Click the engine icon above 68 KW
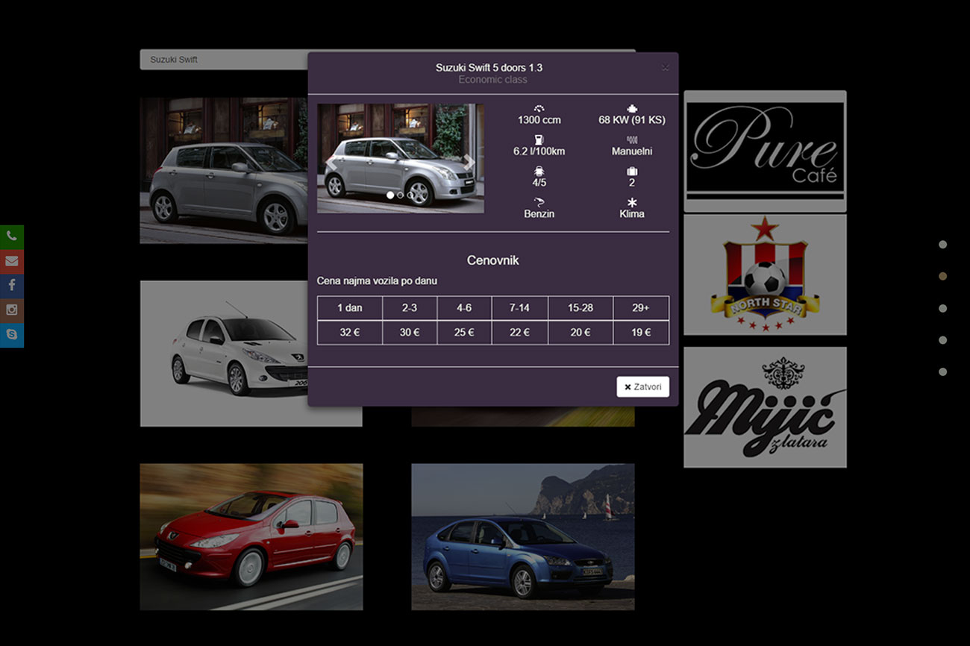The image size is (970, 646). click(632, 108)
